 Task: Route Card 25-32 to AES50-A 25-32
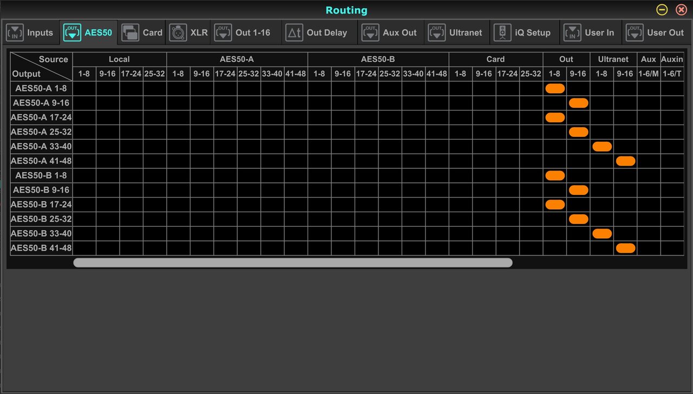click(531, 132)
